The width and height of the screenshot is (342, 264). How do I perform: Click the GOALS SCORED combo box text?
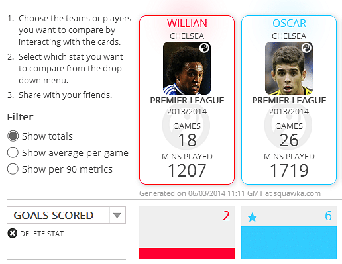click(54, 215)
